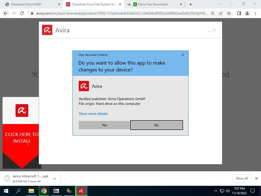This screenshot has width=261, height=196.
Task: Open clock showing 7:07 PM
Action: [x=239, y=191]
